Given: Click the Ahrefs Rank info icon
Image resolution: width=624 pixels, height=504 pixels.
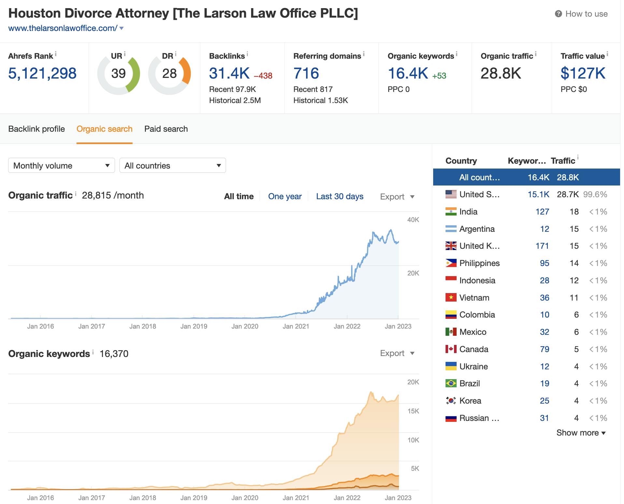Looking at the screenshot, I should [x=56, y=54].
